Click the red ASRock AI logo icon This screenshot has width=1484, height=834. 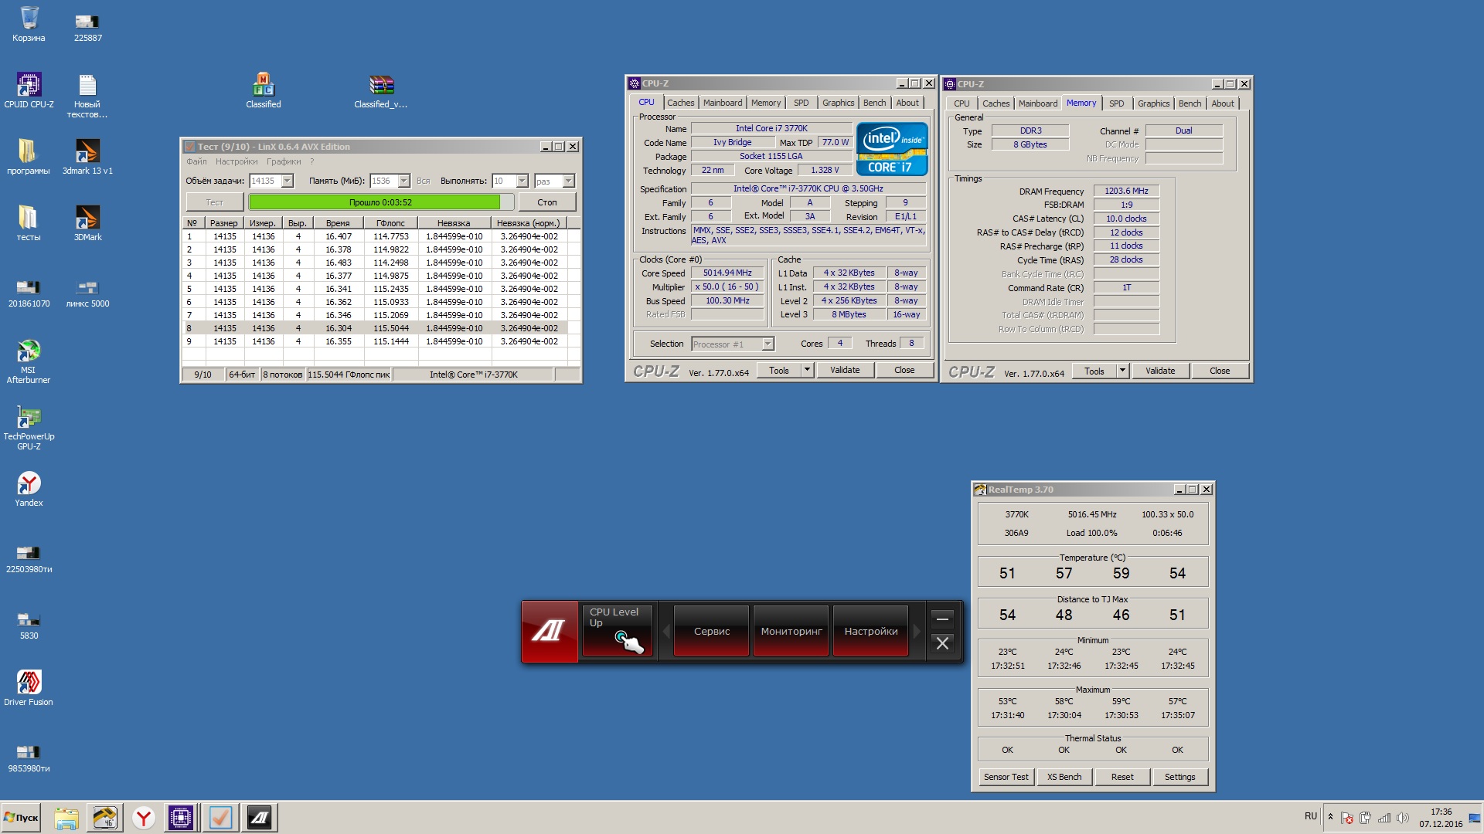[549, 631]
